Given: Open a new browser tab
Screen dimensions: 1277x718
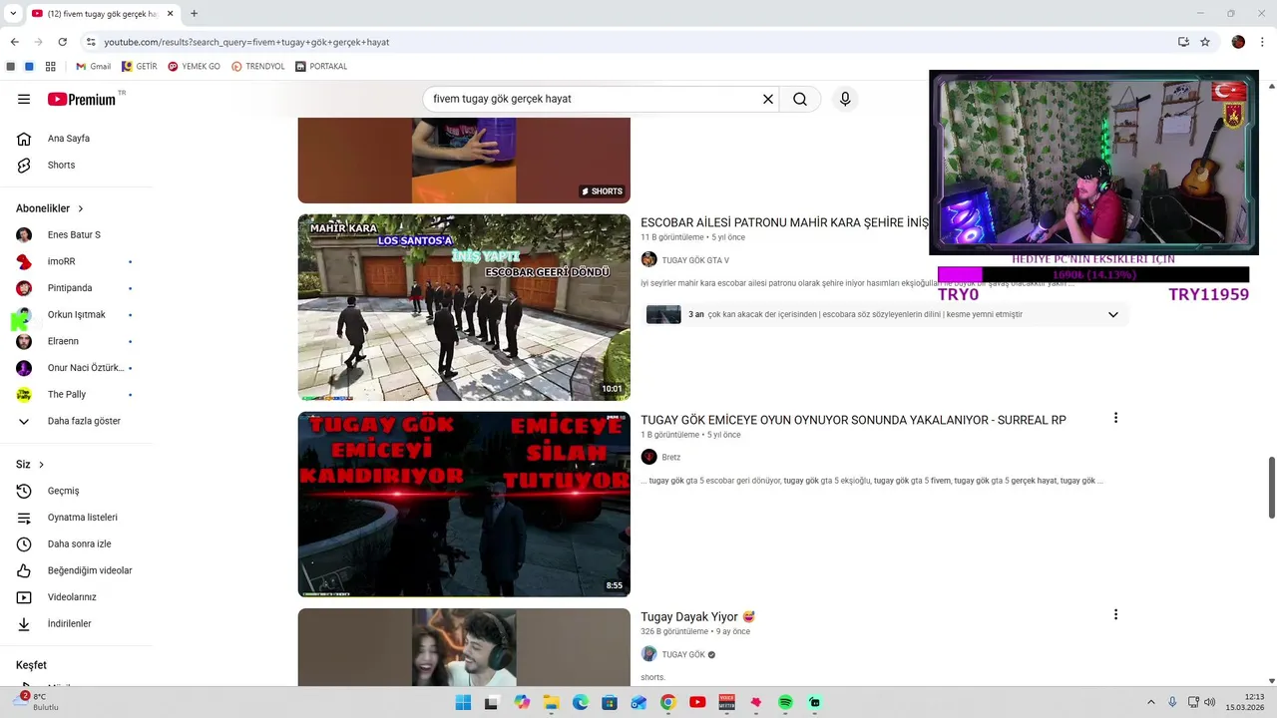Looking at the screenshot, I should click(x=194, y=14).
